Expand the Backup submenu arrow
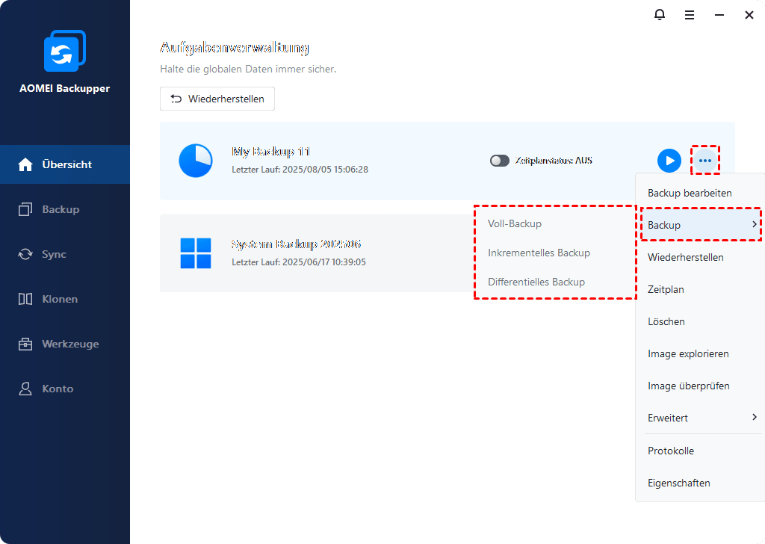This screenshot has width=765, height=544. [755, 225]
